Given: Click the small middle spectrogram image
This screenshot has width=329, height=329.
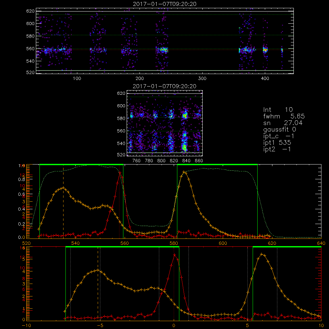Looking at the screenshot, I should point(165,123).
